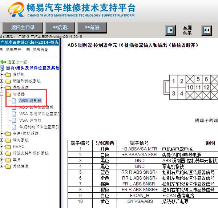The image size is (218, 208).
Task: Click the '+B ABS/VSA MTR' signal cell
Action: point(139,149)
